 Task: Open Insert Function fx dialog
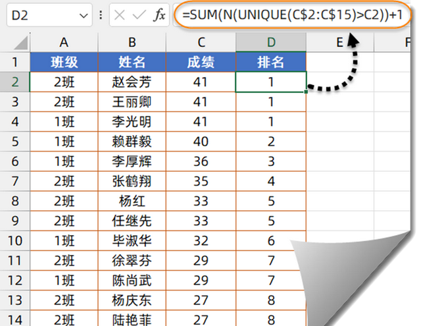159,15
